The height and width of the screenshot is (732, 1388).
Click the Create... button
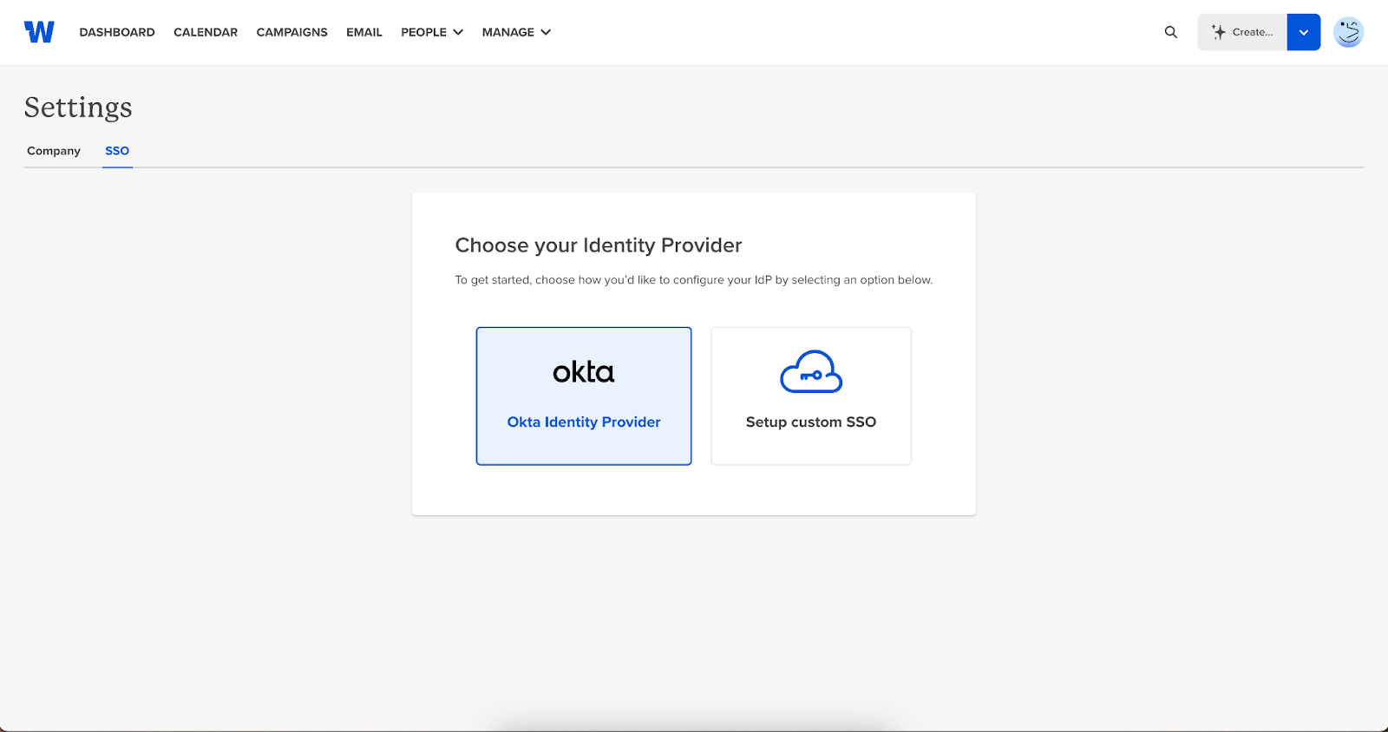coord(1242,32)
